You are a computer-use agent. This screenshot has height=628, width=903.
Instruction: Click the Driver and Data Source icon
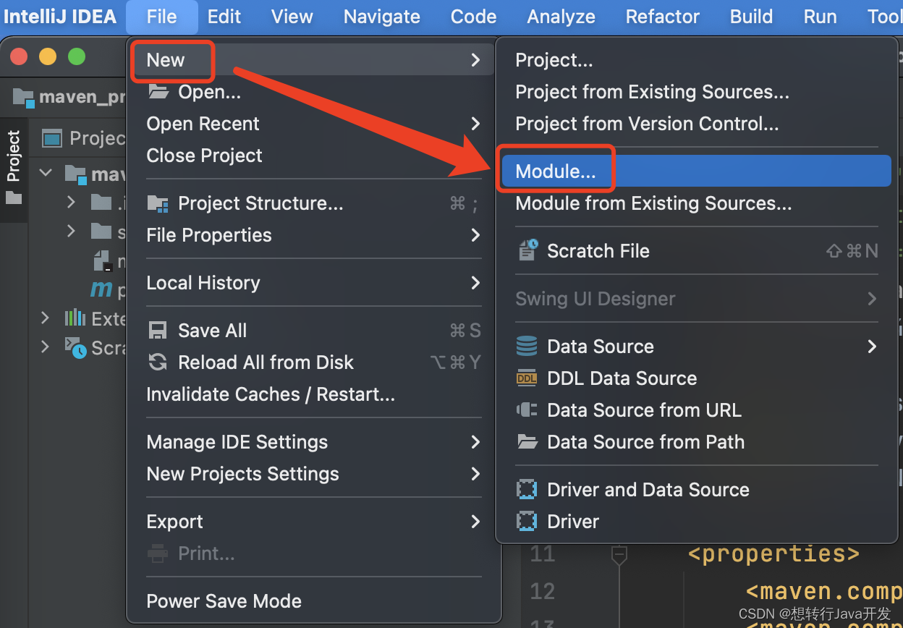(527, 490)
